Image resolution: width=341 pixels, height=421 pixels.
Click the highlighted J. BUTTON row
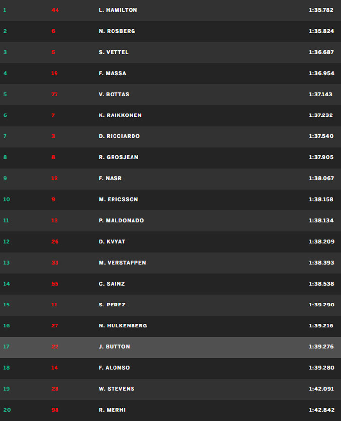[x=170, y=347]
